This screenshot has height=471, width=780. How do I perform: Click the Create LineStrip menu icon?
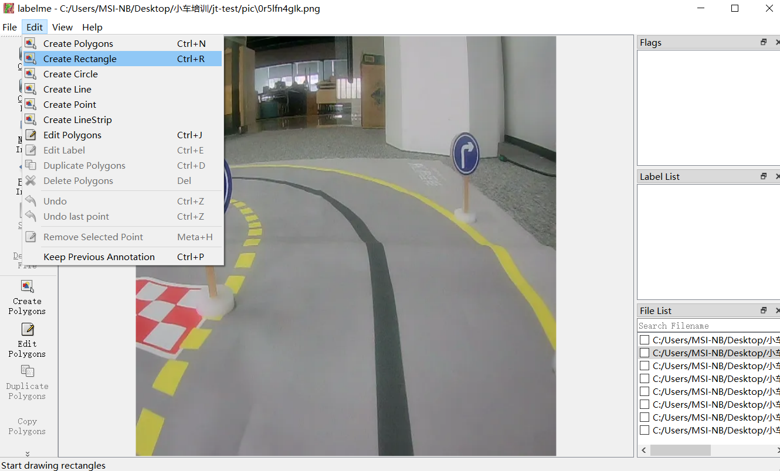(x=31, y=120)
